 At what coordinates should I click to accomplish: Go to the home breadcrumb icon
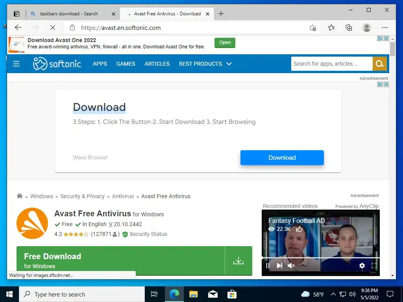click(20, 196)
